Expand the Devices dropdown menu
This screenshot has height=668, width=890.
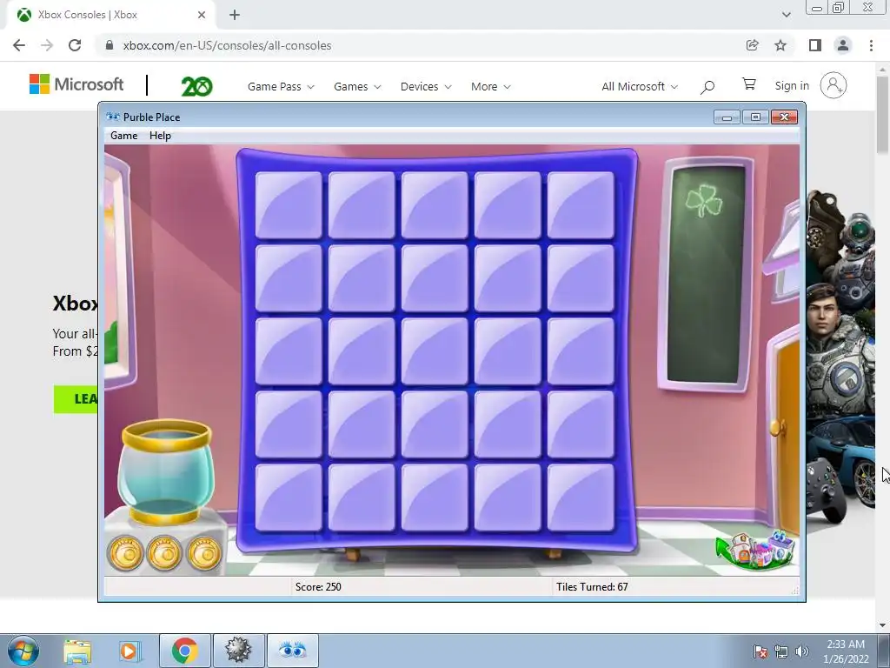(426, 86)
